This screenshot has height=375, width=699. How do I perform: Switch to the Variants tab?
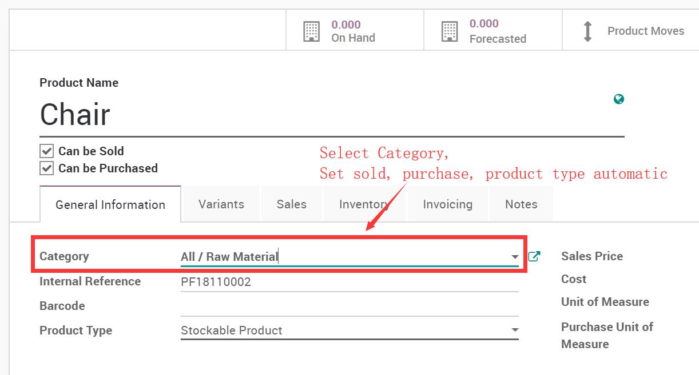(x=221, y=204)
